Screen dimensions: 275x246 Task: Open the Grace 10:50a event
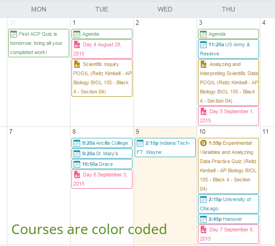tap(102, 164)
